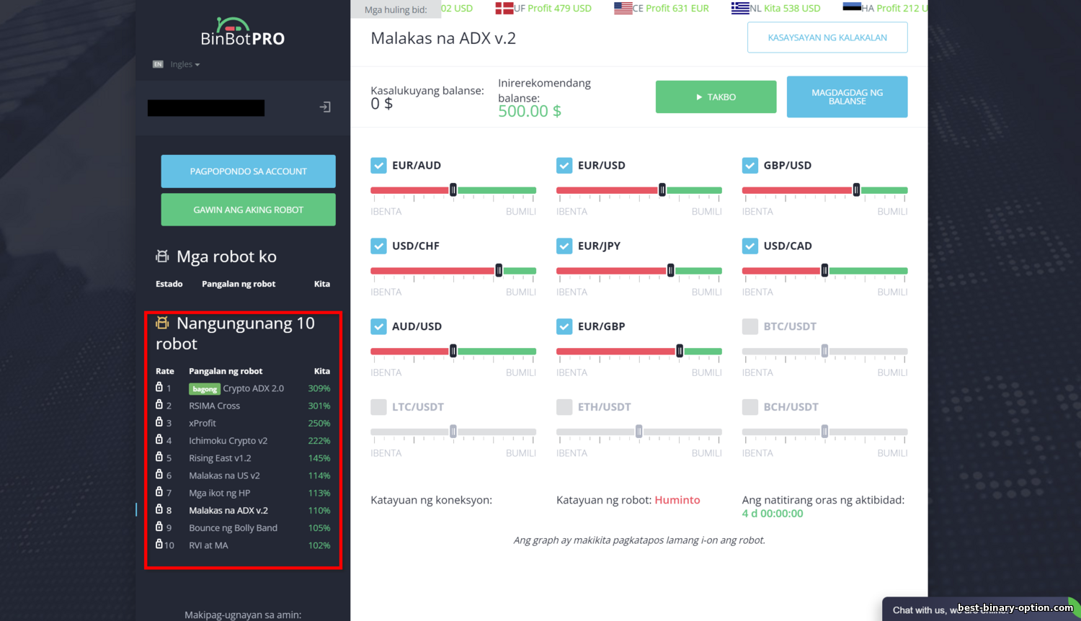Image resolution: width=1081 pixels, height=621 pixels.
Task: Click the 500.00 $ recommended balance value
Action: (530, 111)
